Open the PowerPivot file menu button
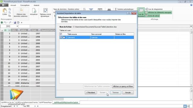 [x=4, y=5]
